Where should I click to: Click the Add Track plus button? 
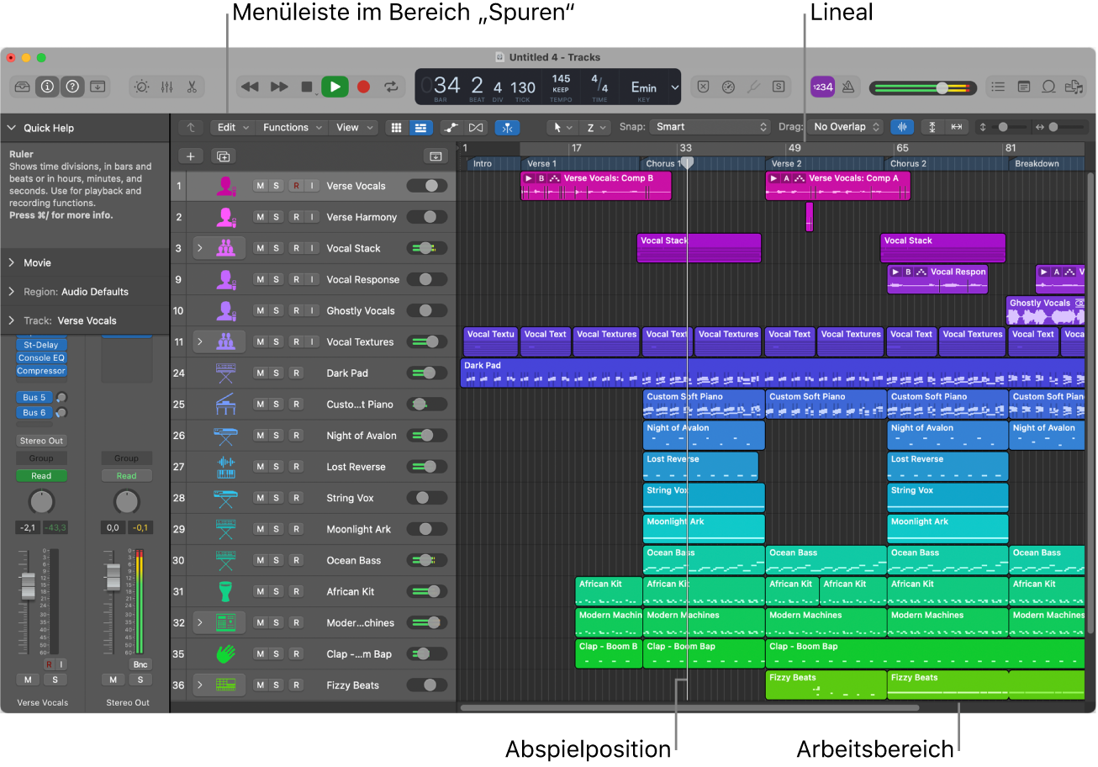tap(191, 156)
